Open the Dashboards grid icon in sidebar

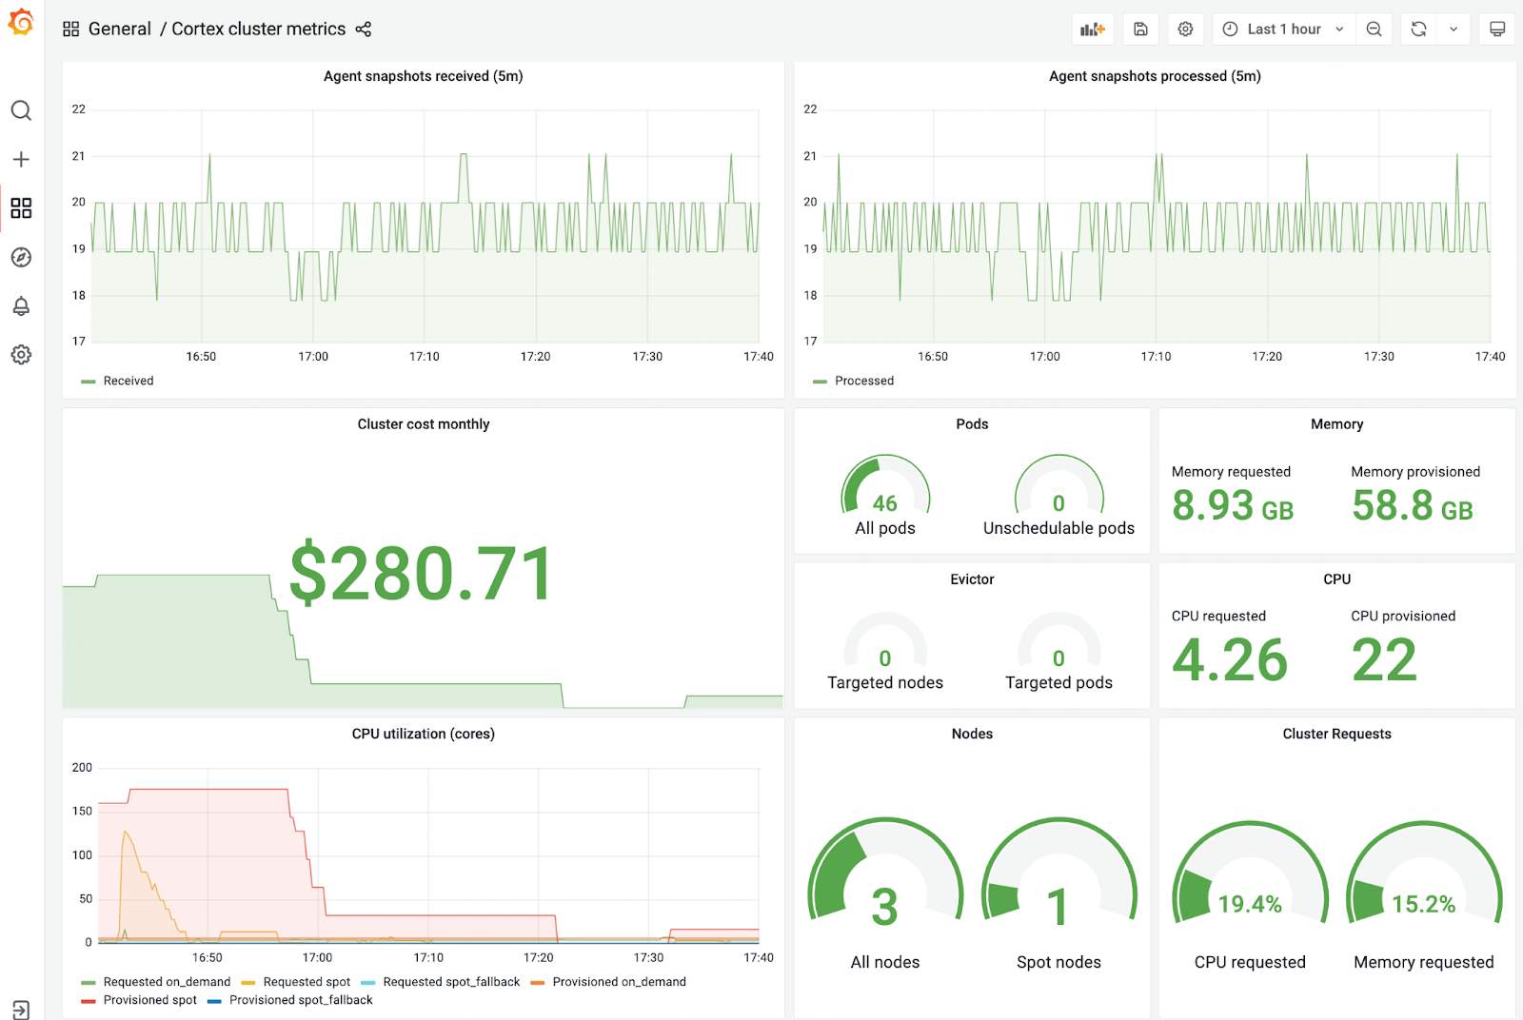click(x=21, y=208)
